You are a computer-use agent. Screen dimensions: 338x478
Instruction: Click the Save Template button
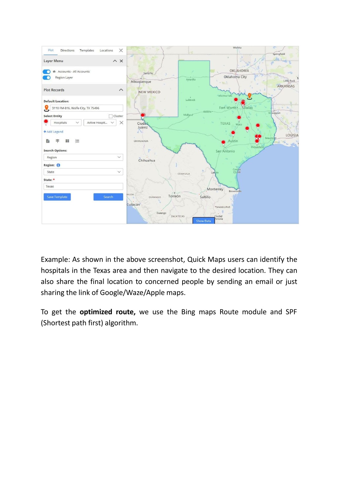(x=57, y=197)
